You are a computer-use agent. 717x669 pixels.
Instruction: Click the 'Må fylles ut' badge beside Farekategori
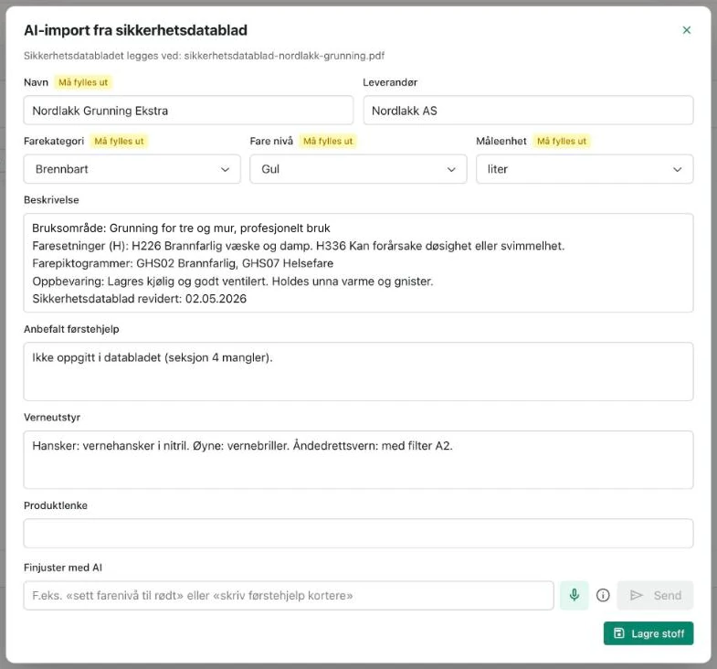119,141
